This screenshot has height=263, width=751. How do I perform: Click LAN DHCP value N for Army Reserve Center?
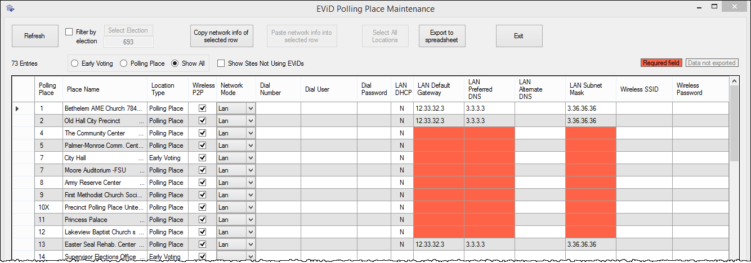(401, 183)
